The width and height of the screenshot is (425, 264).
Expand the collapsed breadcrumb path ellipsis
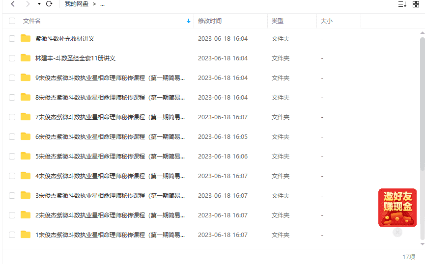[x=102, y=4]
